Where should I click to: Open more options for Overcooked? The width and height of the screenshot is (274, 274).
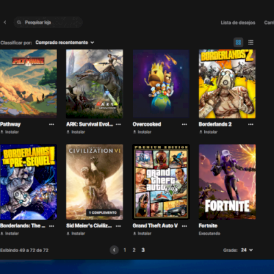[x=184, y=124]
